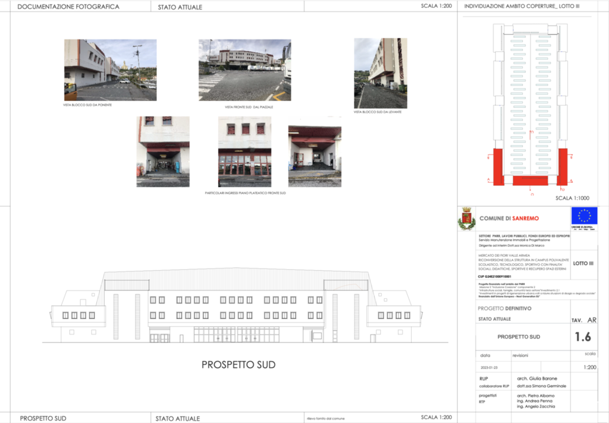Select the sheet number 1.6

point(583,337)
